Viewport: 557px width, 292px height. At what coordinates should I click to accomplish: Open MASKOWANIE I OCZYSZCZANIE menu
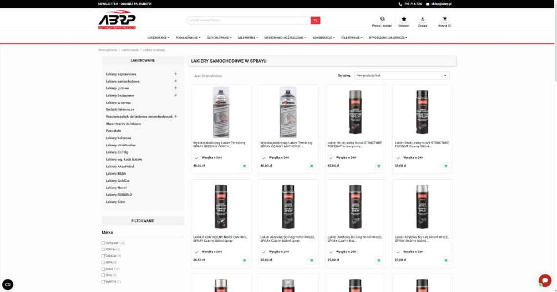(285, 38)
